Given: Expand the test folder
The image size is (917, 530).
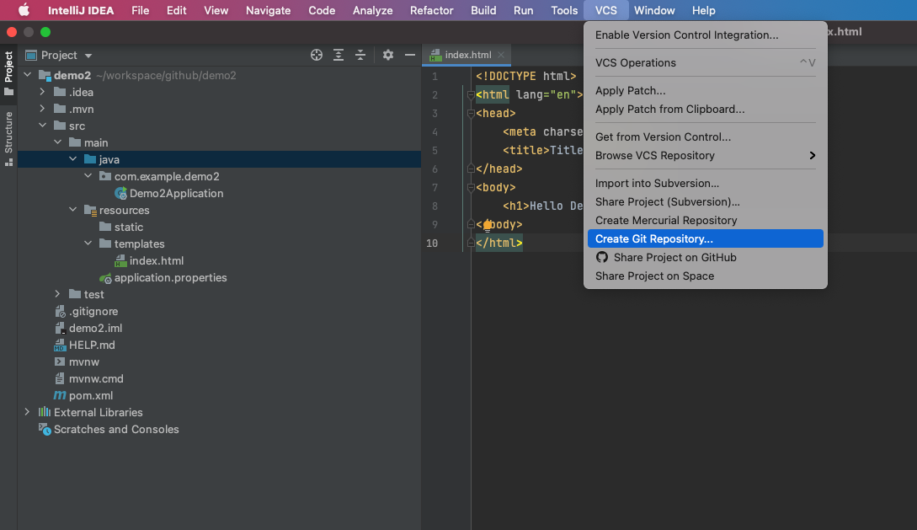Looking at the screenshot, I should coord(57,294).
